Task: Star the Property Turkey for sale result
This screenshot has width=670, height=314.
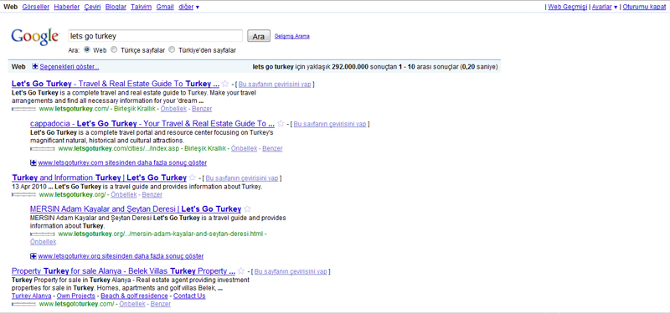Action: [x=241, y=270]
